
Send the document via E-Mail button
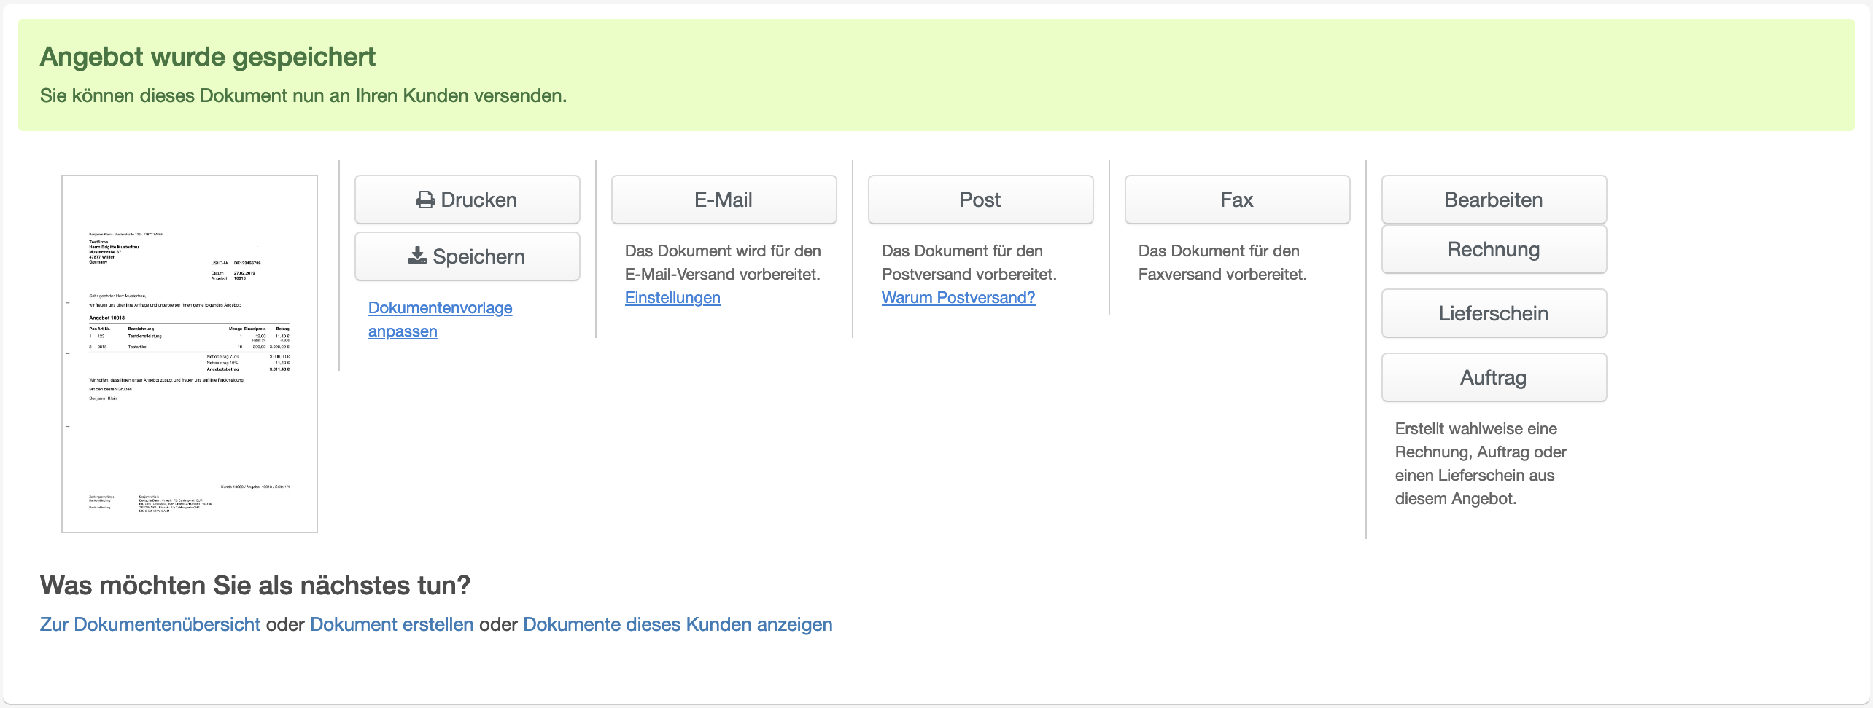(724, 200)
